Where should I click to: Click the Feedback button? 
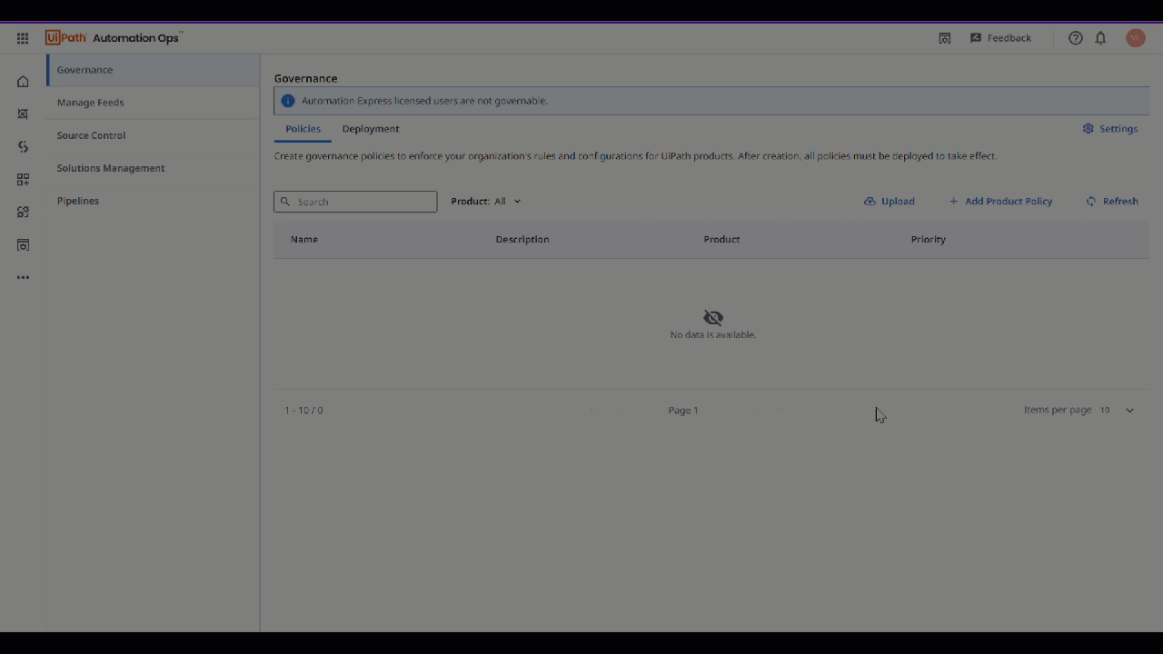tap(1000, 38)
